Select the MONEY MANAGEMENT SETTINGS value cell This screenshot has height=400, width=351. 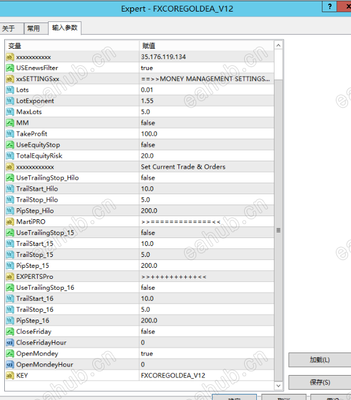pos(206,79)
